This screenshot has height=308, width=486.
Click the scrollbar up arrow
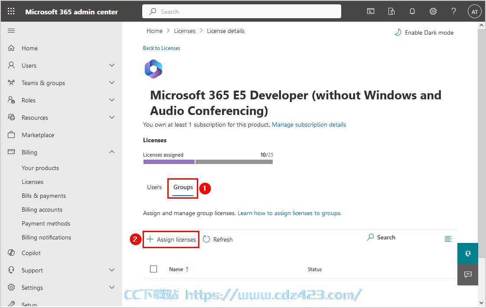coord(481,26)
